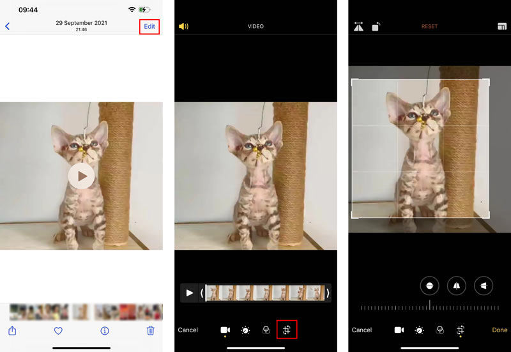The width and height of the screenshot is (511, 352).
Task: Tap the Wi-Fi status icon
Action: tap(132, 10)
